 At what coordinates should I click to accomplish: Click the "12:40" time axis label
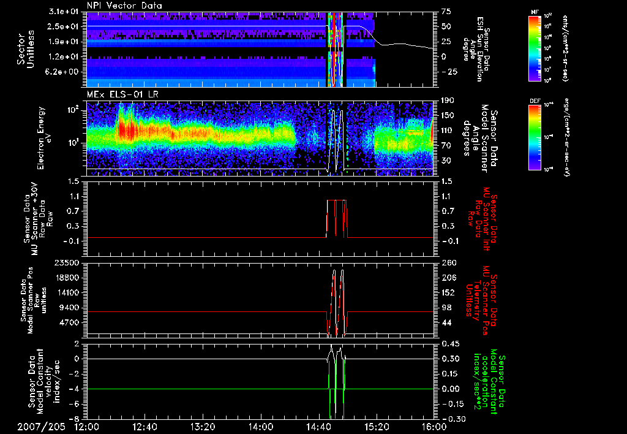(x=145, y=427)
